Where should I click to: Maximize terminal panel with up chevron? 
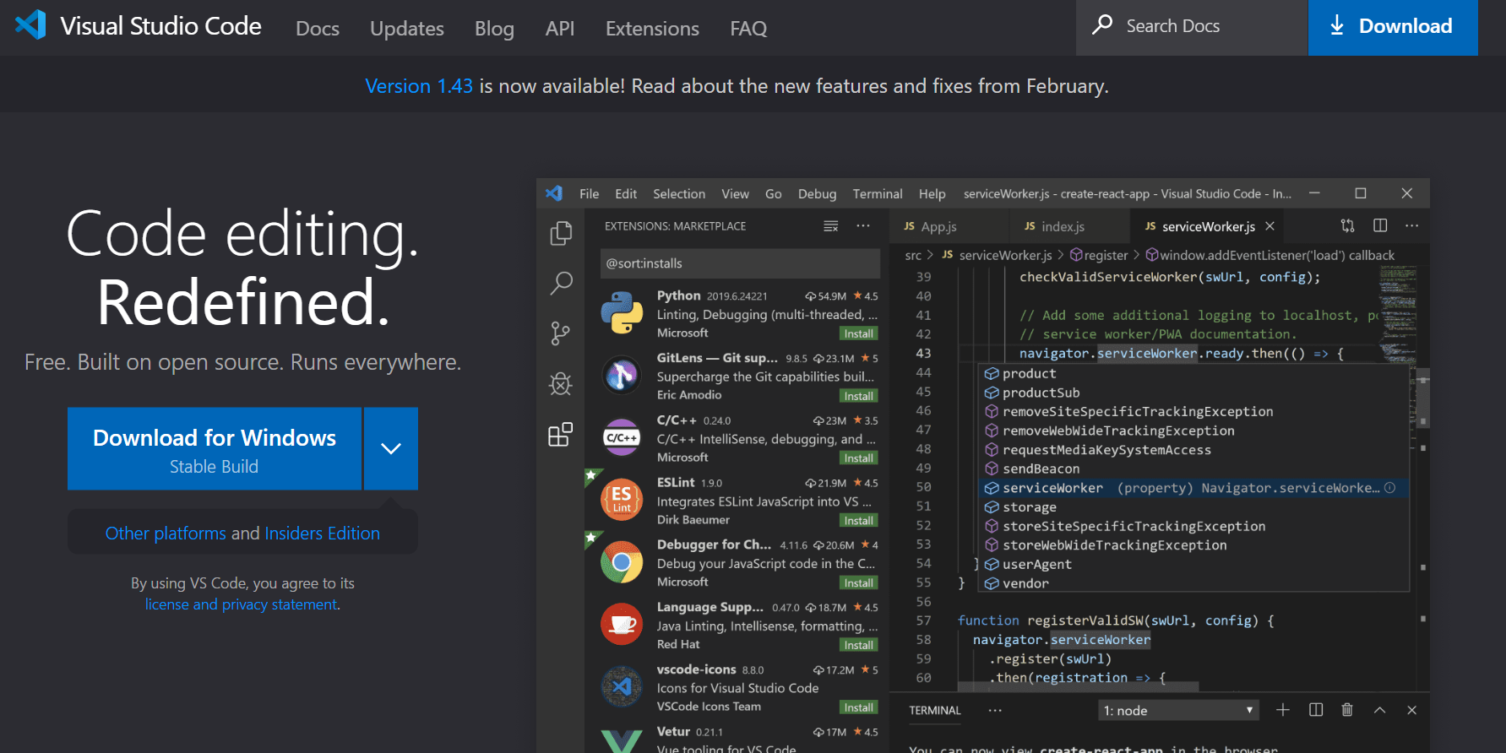pyautogui.click(x=1379, y=710)
